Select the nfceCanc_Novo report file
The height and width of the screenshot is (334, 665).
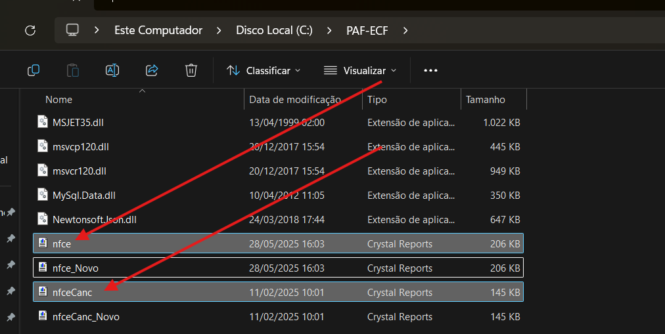coord(86,317)
